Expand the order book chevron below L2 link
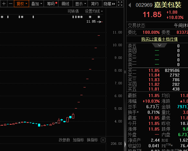 [x=159, y=45]
